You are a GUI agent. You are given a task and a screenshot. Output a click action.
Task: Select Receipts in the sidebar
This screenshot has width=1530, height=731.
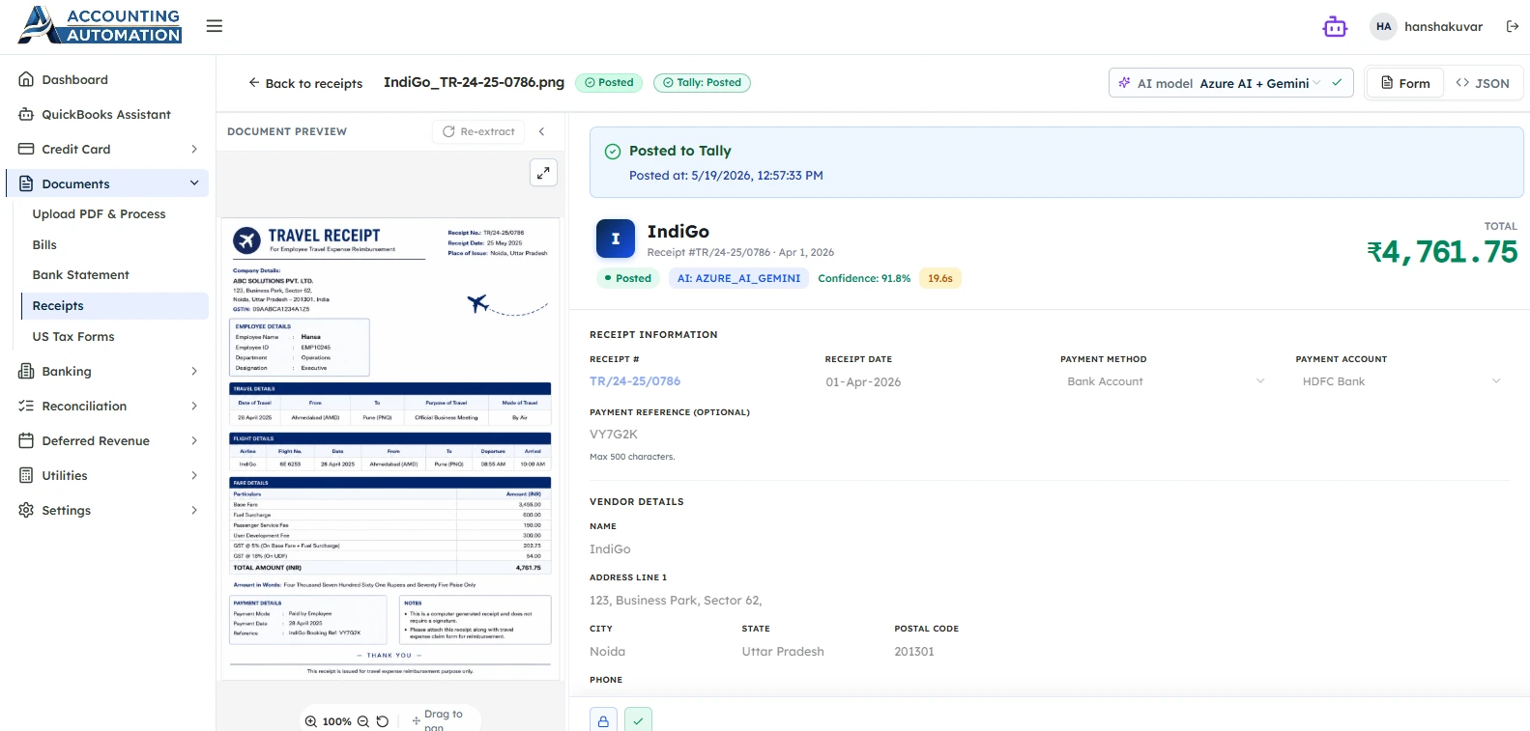114,306
